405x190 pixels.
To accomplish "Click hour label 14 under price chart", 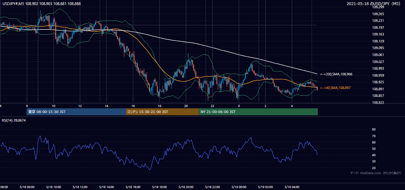I will 106,106.
